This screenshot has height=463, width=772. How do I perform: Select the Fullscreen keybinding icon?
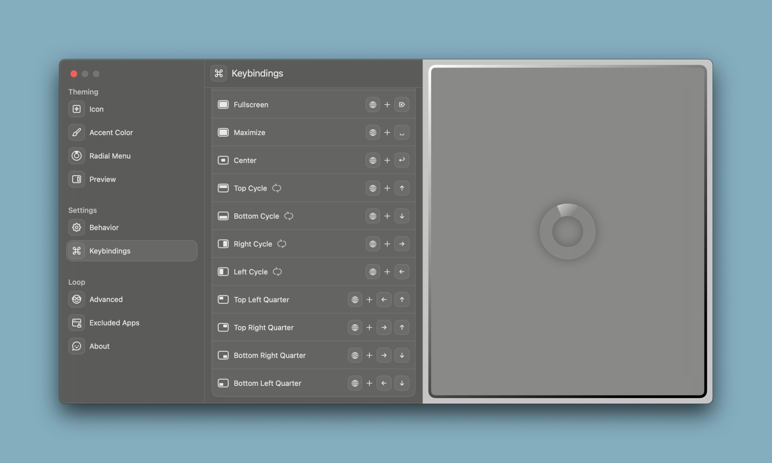(x=223, y=104)
